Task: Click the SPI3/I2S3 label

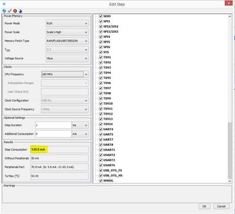Action: coord(111,32)
